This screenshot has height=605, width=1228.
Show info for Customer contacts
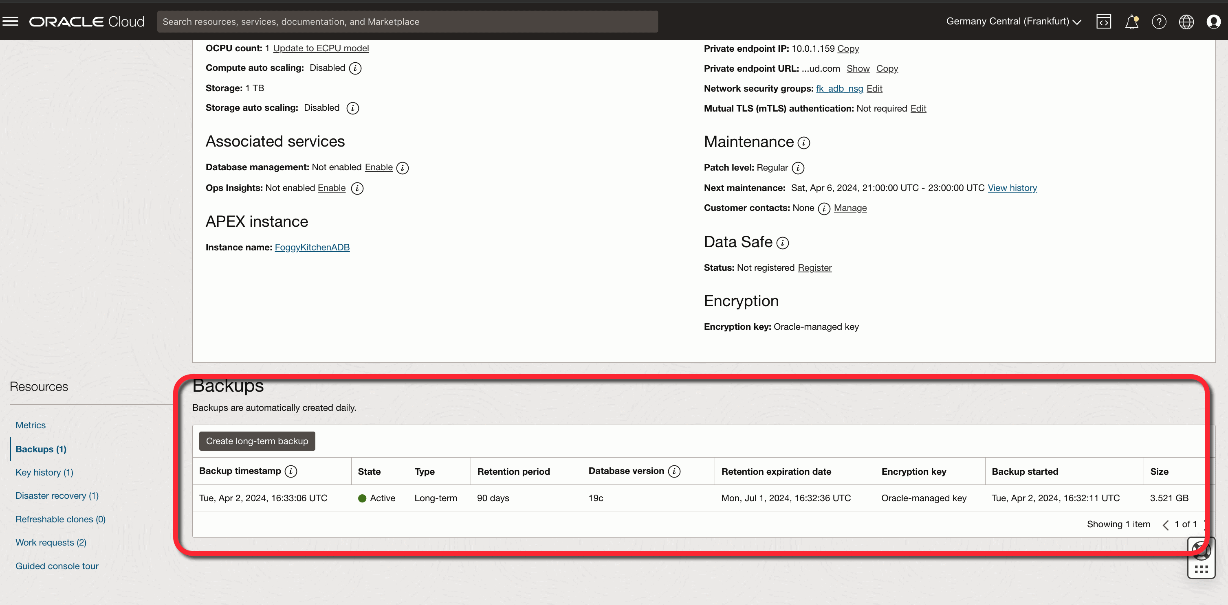(x=824, y=208)
